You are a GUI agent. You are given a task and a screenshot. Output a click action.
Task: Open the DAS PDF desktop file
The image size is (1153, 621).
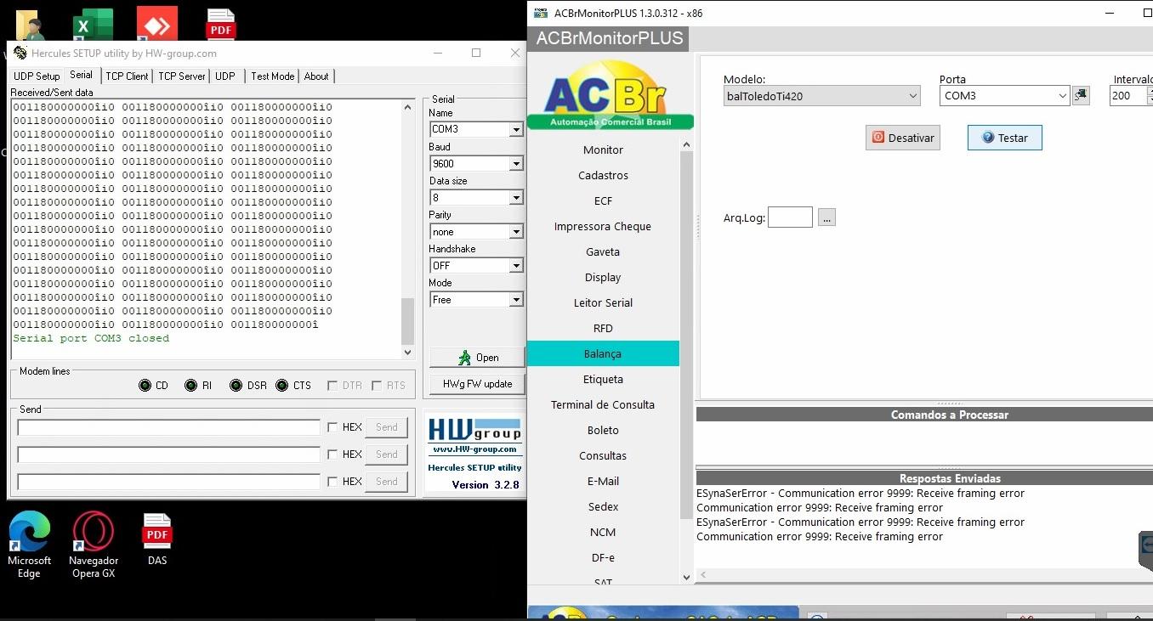(x=157, y=540)
